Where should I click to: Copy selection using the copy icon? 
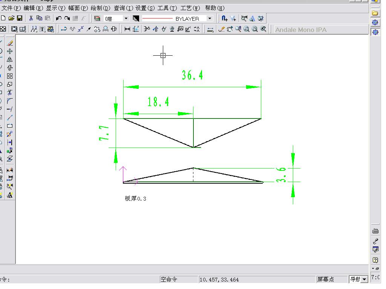39,18
